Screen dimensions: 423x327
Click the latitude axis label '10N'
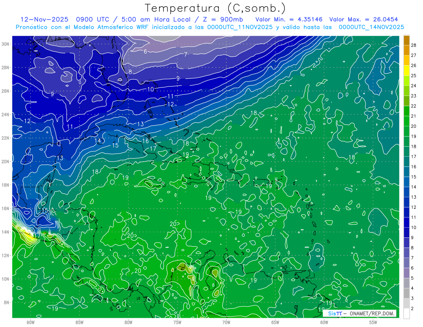(x=5, y=279)
